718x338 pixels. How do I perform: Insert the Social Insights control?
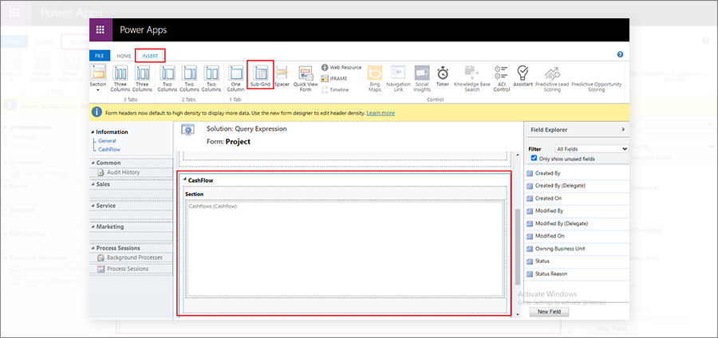click(x=422, y=79)
